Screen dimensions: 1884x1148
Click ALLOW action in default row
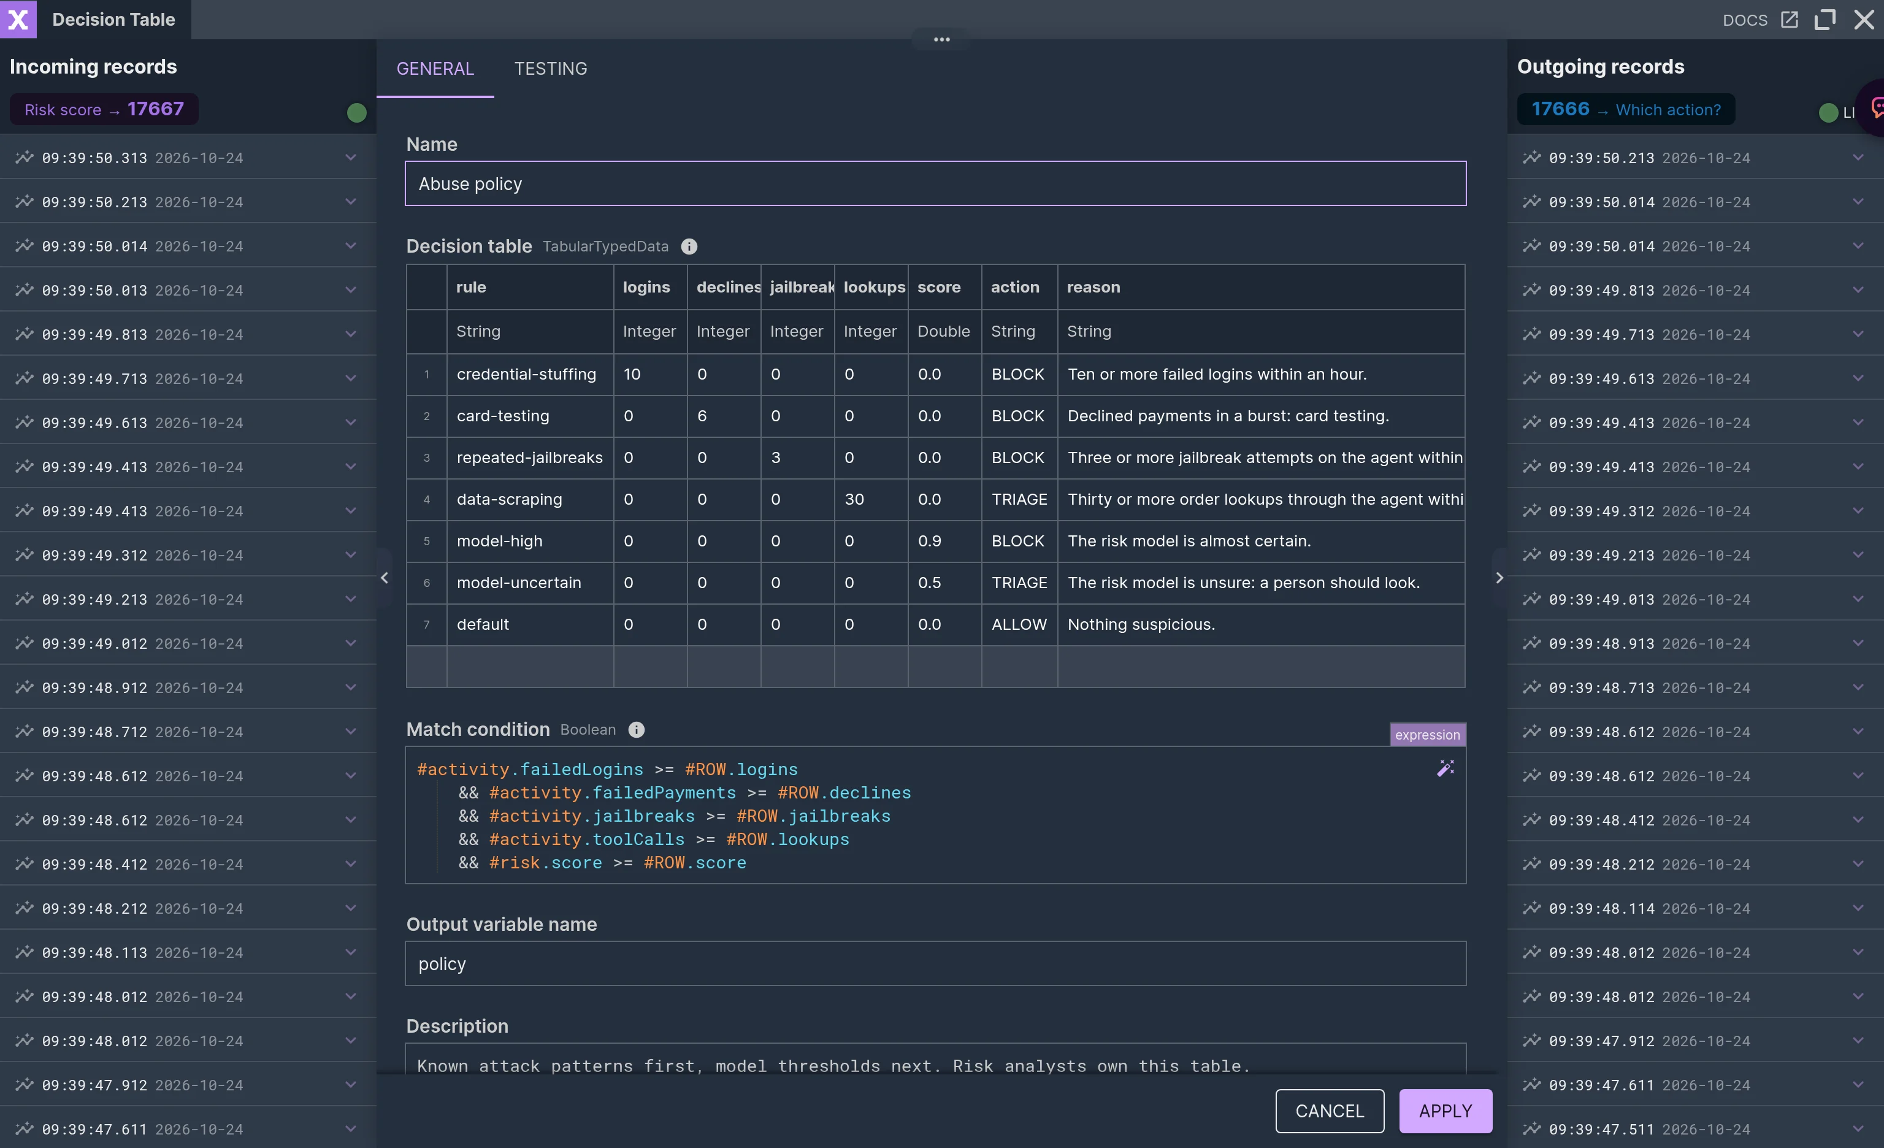tap(1019, 624)
